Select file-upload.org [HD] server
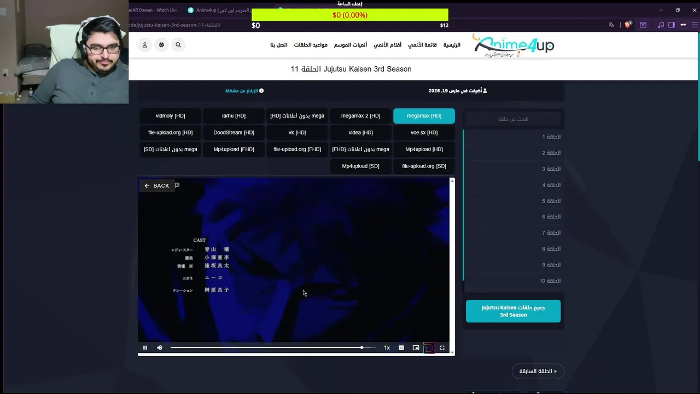The image size is (700, 394). pyautogui.click(x=170, y=132)
